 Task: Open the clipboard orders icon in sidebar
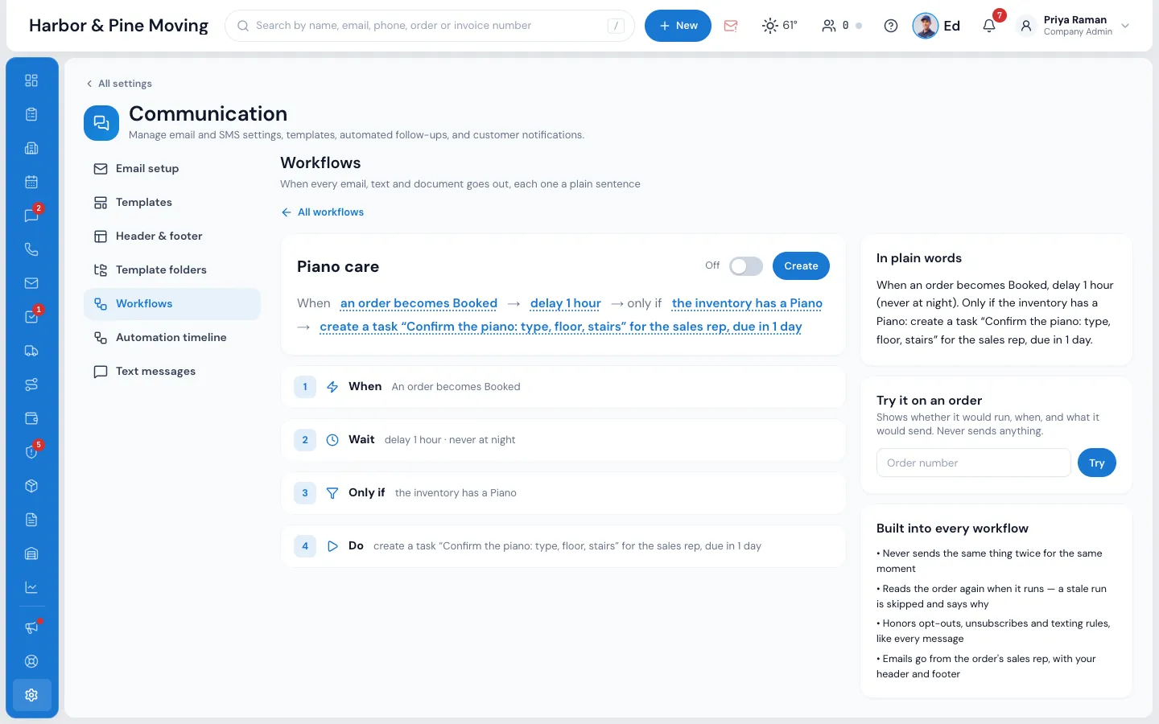tap(31, 114)
